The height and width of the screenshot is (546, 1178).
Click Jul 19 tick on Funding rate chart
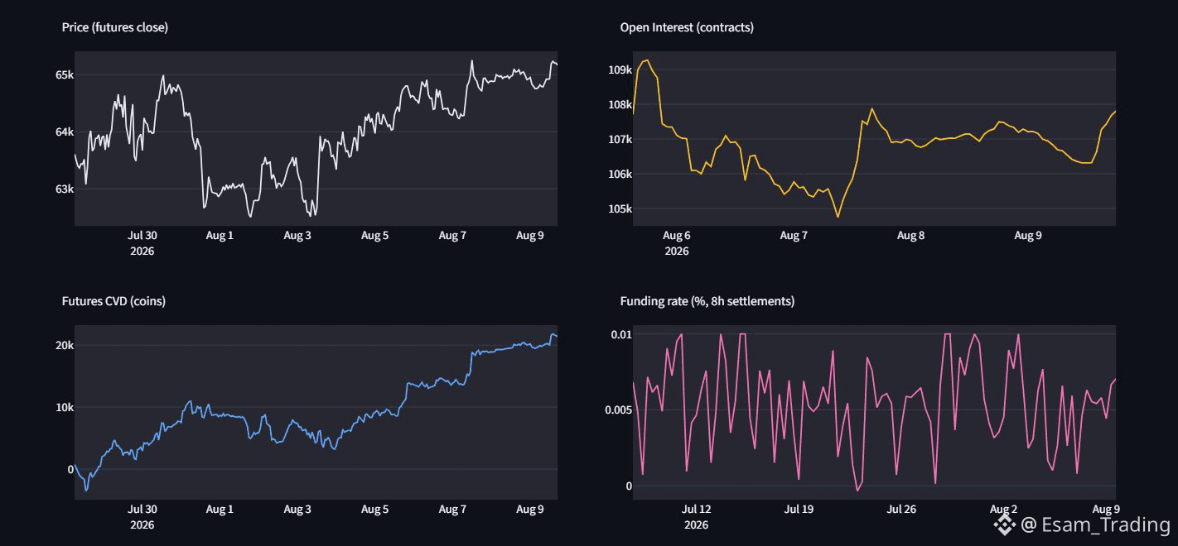pos(799,510)
